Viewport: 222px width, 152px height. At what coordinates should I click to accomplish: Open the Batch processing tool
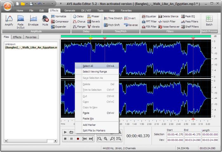[x=209, y=21]
